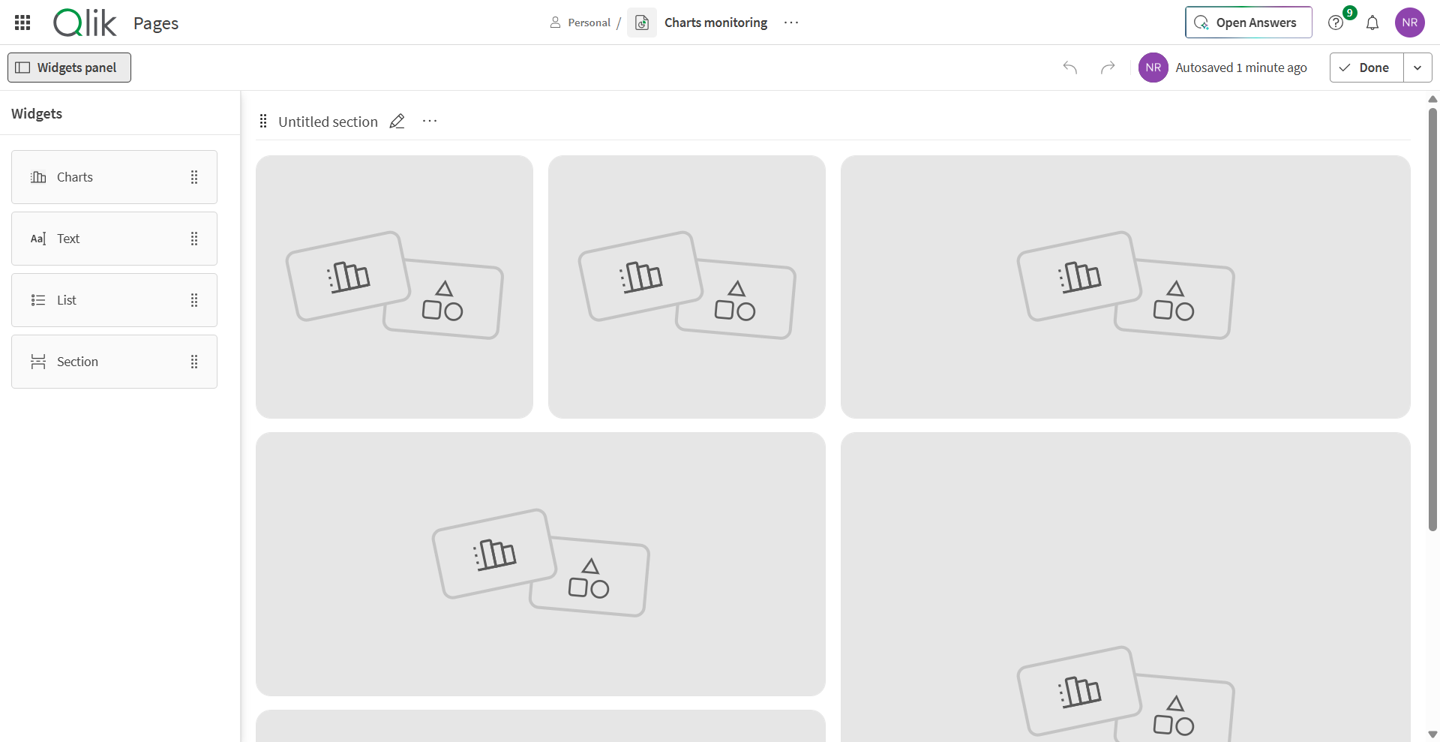This screenshot has height=742, width=1440.
Task: Undo the last change
Action: coord(1070,68)
